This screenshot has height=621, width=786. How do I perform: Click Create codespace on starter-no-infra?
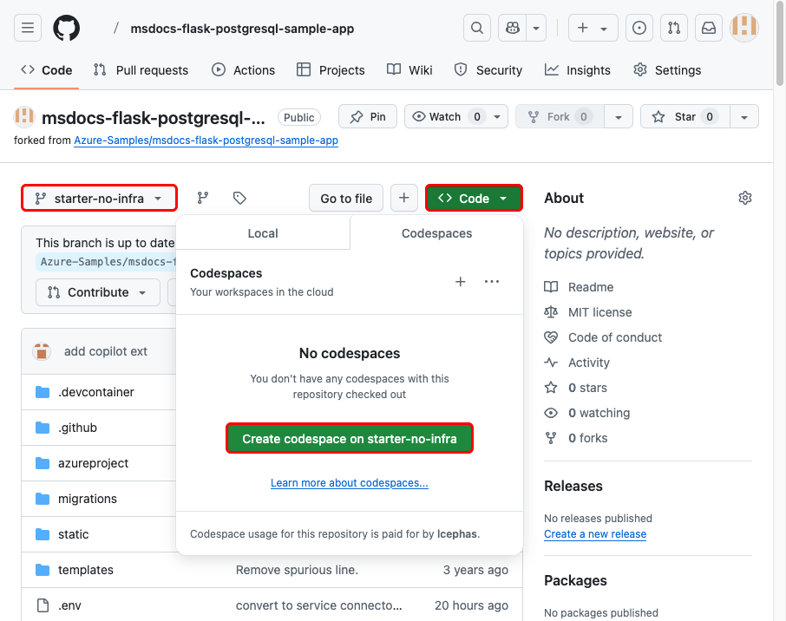[349, 438]
